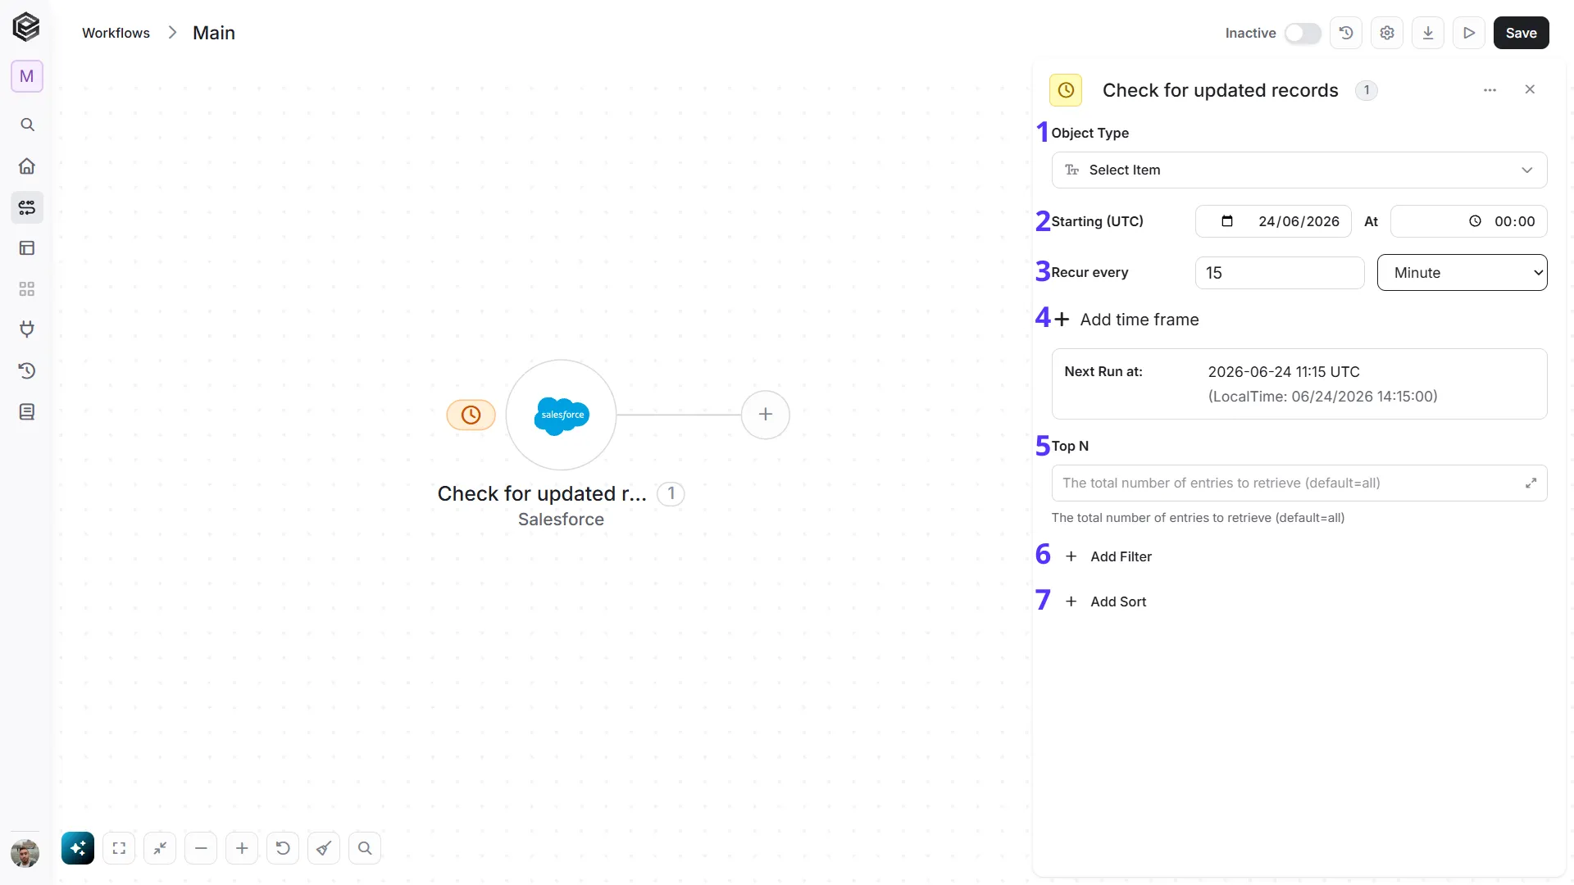This screenshot has height=885, width=1574.
Task: Click the AI sparkle assistant button
Action: click(78, 848)
